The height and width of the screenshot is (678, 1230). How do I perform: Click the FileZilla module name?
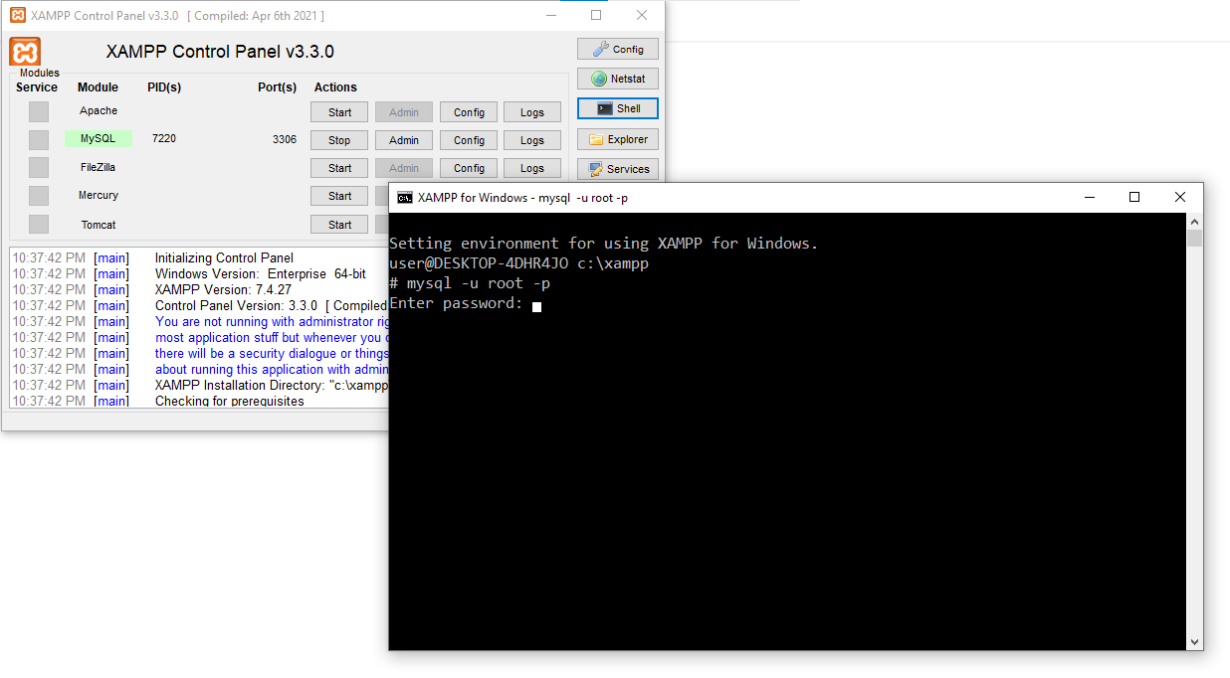pos(99,167)
